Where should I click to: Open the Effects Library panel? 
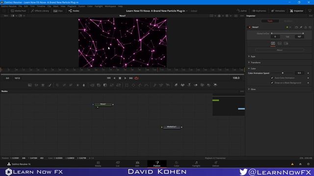point(40,11)
